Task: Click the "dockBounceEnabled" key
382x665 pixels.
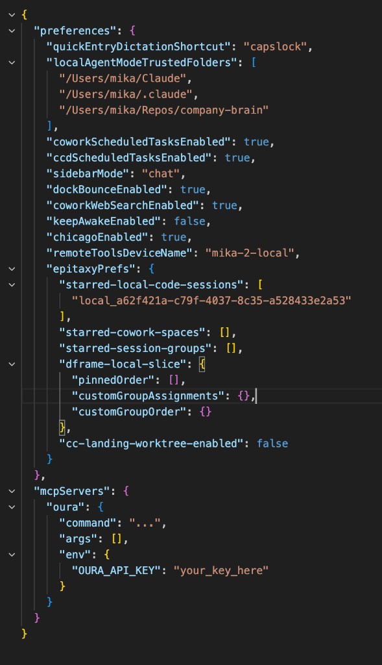Action: pos(107,190)
